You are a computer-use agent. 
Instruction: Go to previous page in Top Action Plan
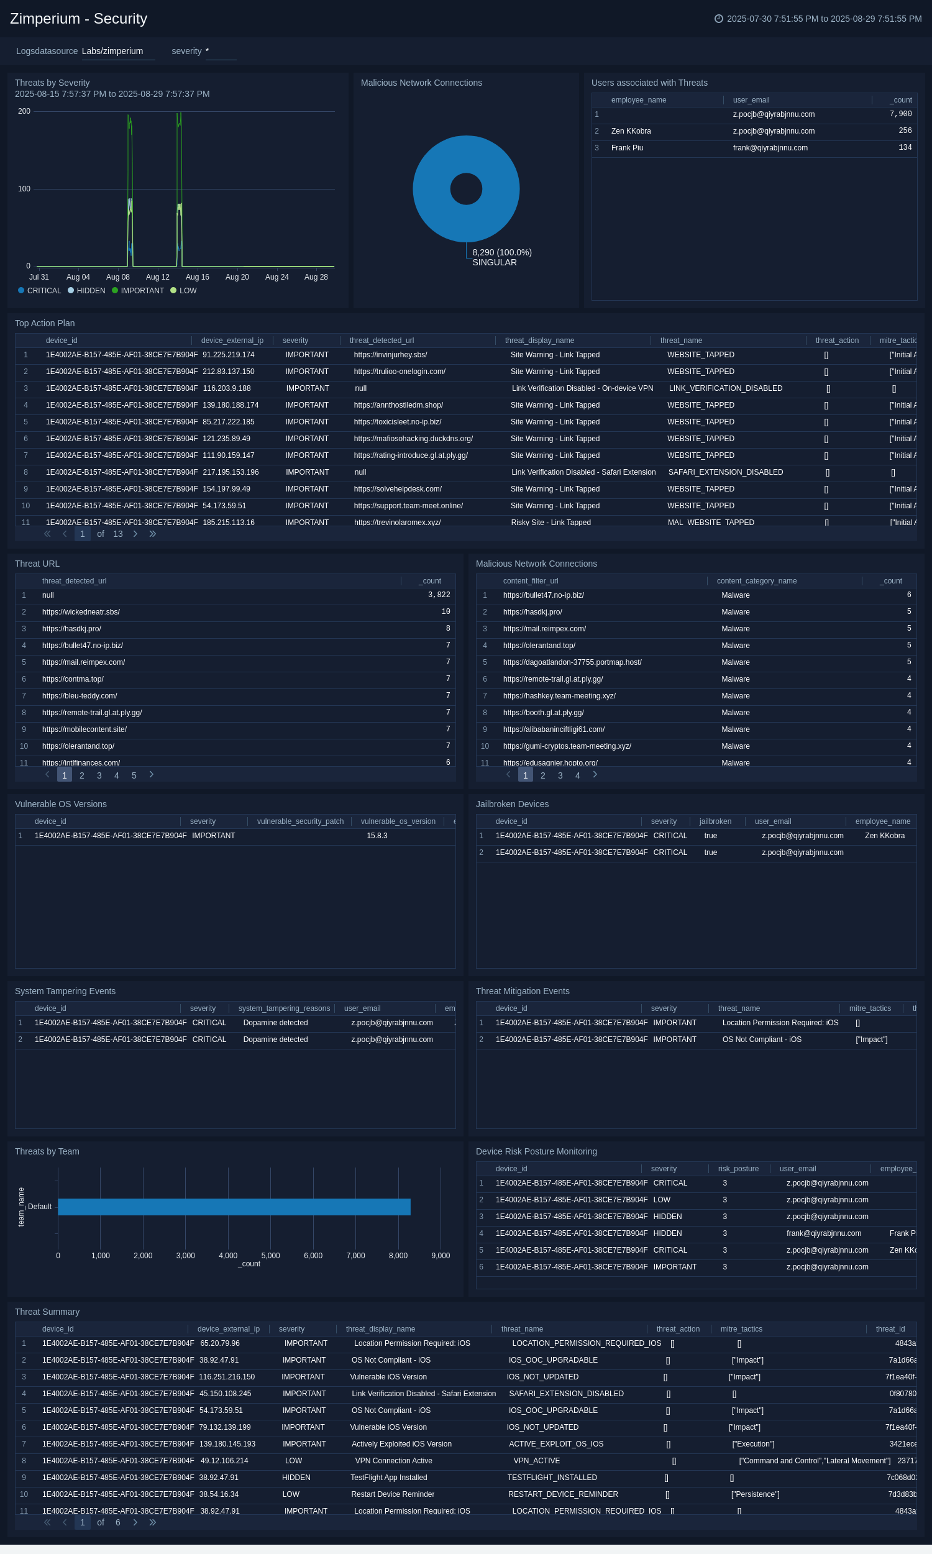(65, 534)
